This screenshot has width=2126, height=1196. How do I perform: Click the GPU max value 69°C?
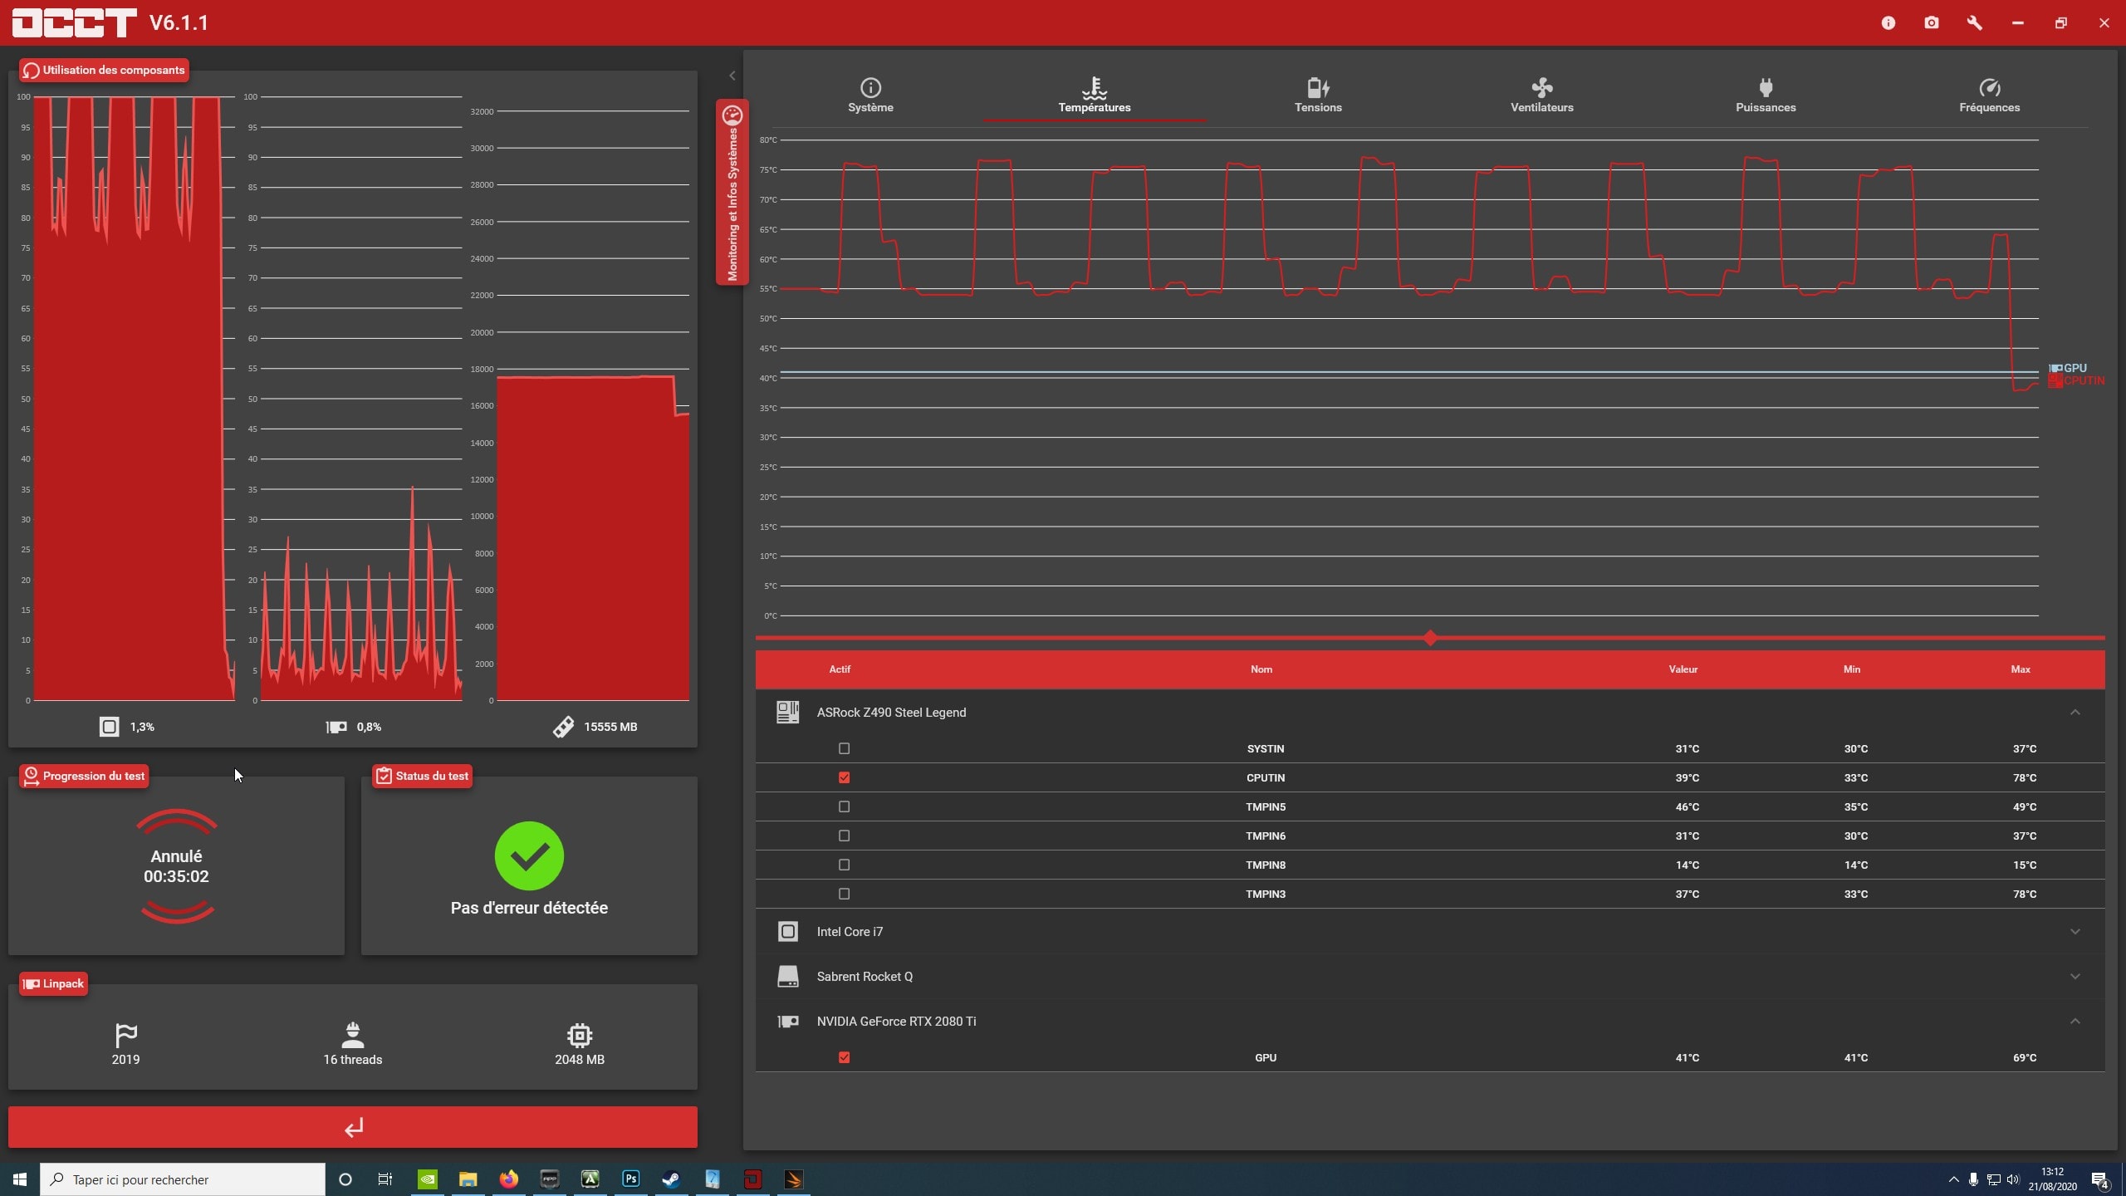[2024, 1057]
